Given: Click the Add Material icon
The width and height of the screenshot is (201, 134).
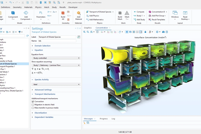Looking at the screenshot, I should 78,13.
